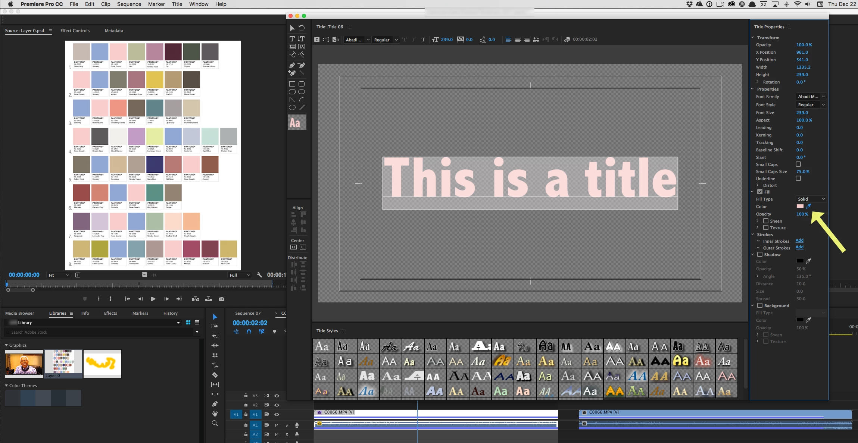Enable the Shadow checkbox

[x=759, y=254]
